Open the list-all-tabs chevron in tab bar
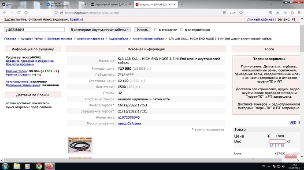Screen dimensions: 304x170 [x=271, y=4]
